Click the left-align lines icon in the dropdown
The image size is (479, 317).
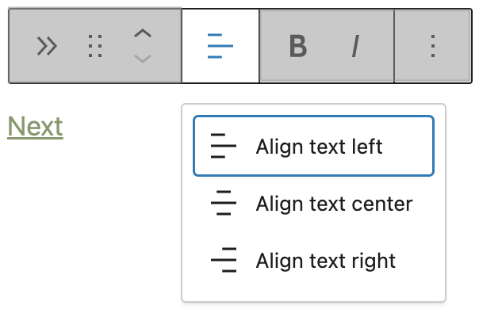(x=224, y=146)
